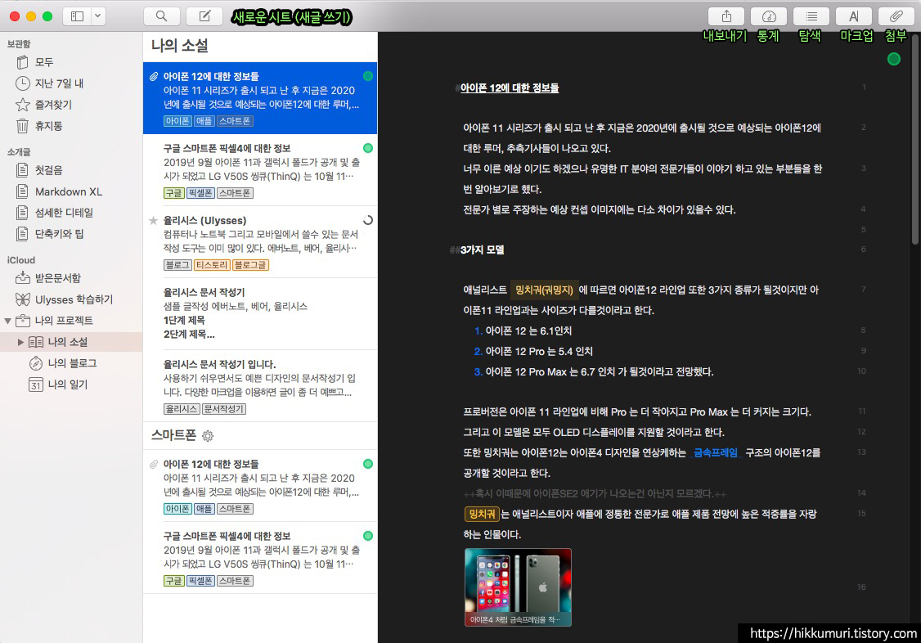Open 섬세한 디테일 group
Viewport: 921px width, 643px height.
click(70, 213)
